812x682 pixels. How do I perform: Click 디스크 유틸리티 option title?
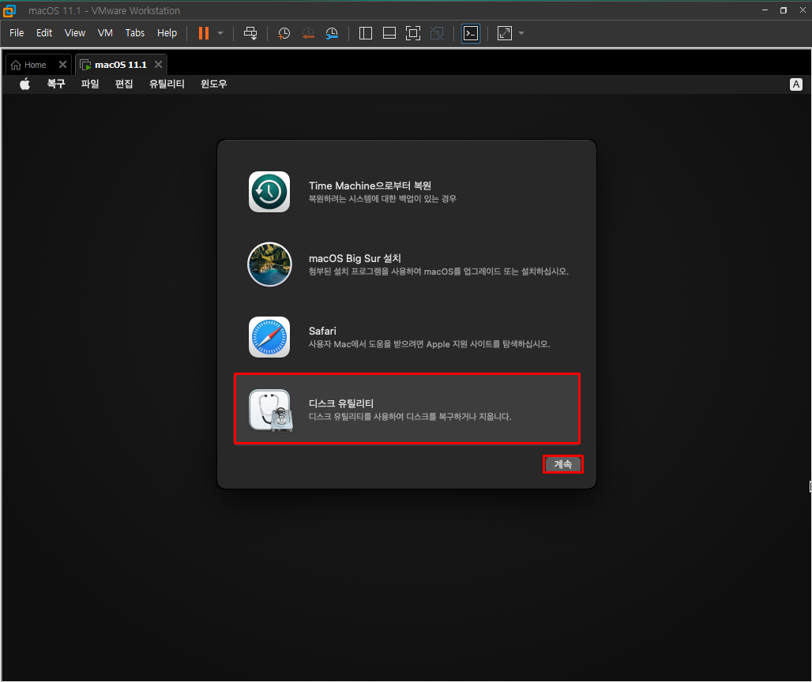(340, 403)
